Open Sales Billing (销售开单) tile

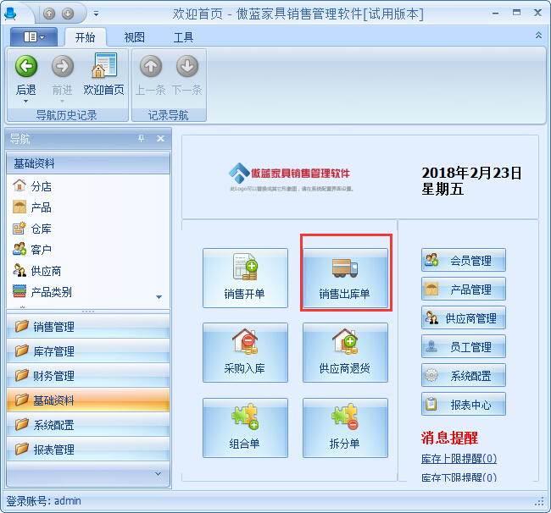[244, 278]
